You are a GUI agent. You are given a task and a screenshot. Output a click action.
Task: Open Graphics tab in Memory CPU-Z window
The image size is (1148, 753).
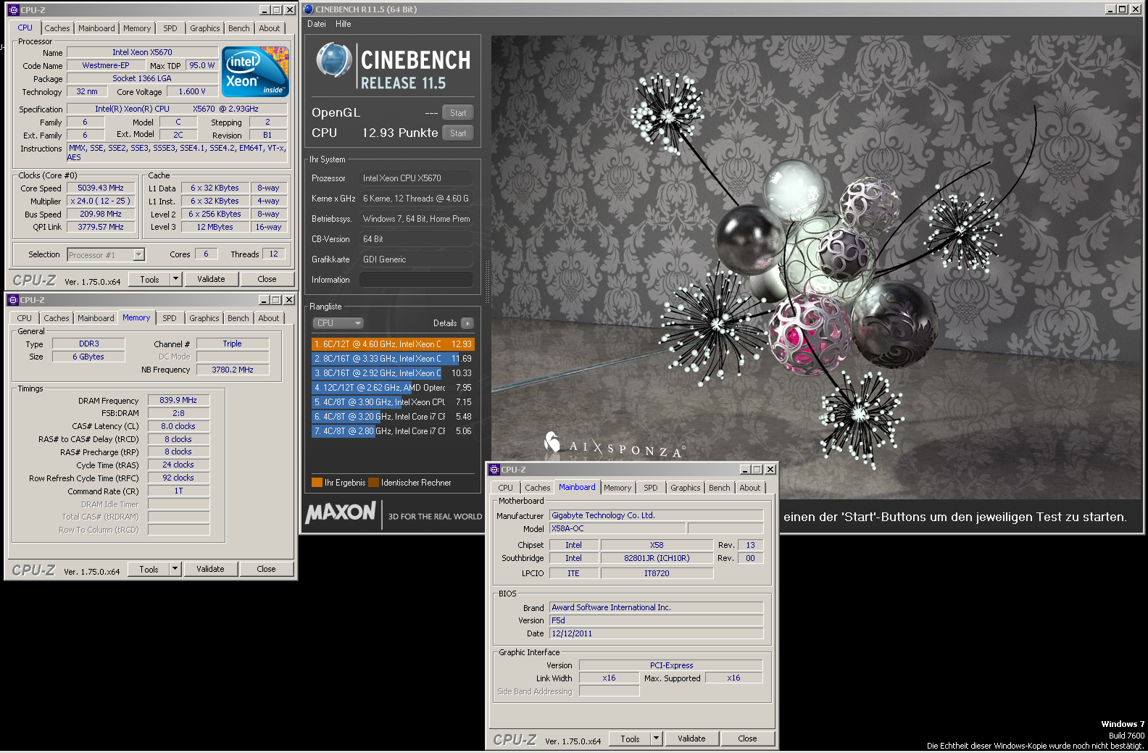(x=204, y=318)
